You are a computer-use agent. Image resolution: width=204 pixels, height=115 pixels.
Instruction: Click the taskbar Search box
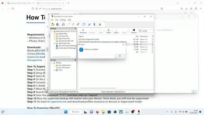(76, 112)
